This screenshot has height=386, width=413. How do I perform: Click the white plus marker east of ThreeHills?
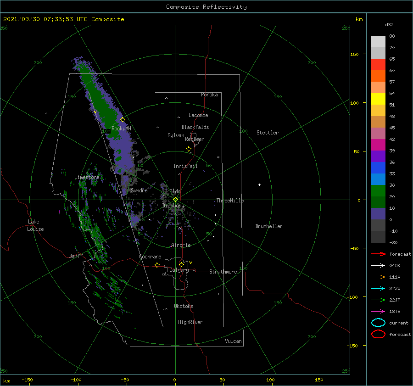pos(259,185)
